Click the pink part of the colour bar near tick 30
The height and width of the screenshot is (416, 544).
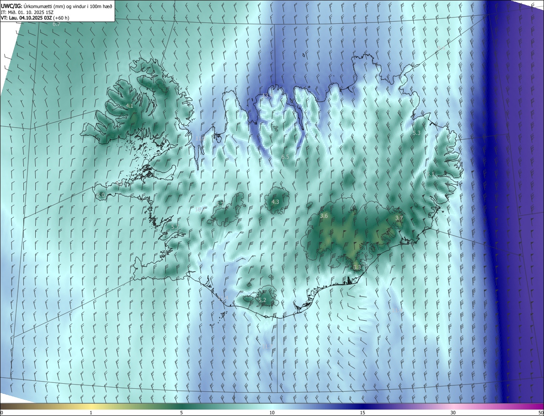[453, 406]
